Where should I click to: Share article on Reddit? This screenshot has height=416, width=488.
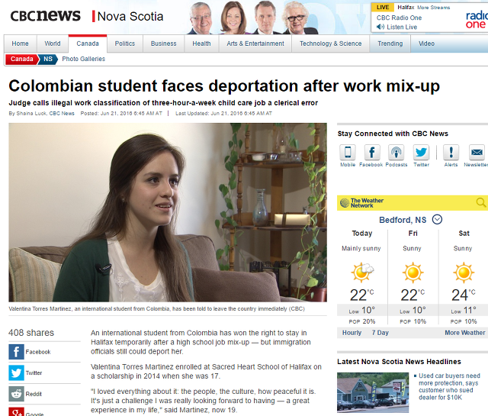coord(16,394)
